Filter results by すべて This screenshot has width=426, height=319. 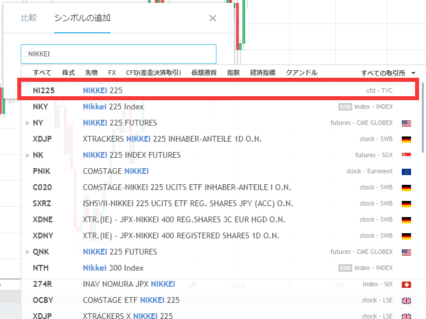pyautogui.click(x=42, y=73)
